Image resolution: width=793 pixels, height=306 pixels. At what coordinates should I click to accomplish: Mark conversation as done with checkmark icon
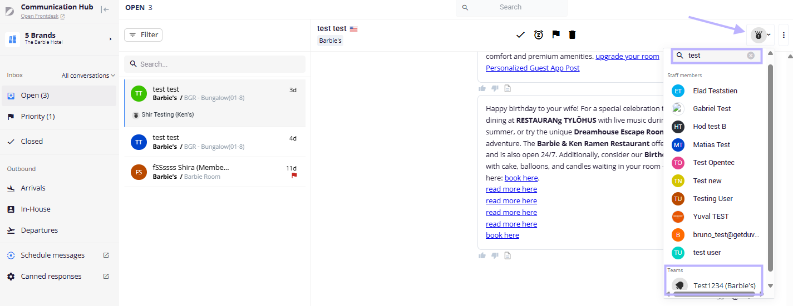(520, 35)
